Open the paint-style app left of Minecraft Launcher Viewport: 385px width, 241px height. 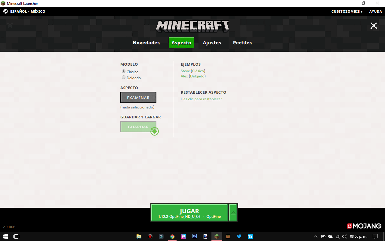pos(206,236)
